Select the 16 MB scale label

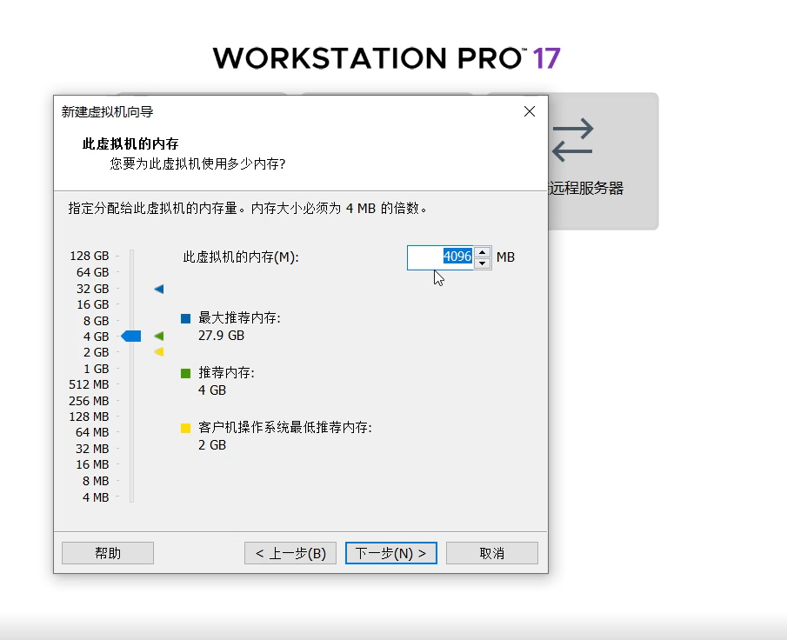(x=92, y=464)
